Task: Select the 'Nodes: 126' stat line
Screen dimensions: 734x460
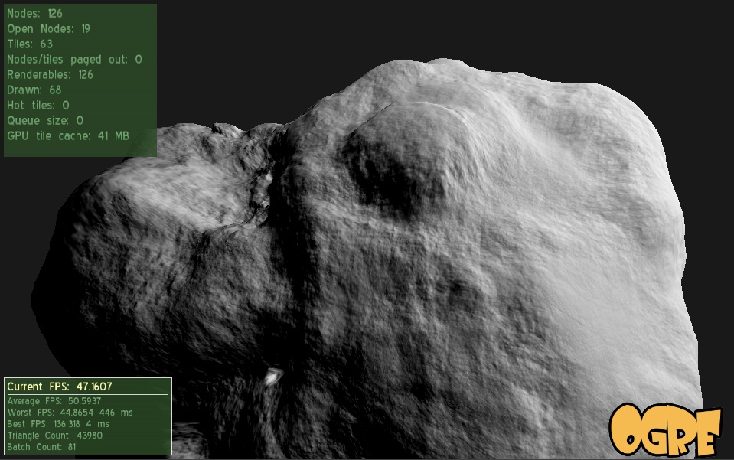Action: (x=34, y=14)
